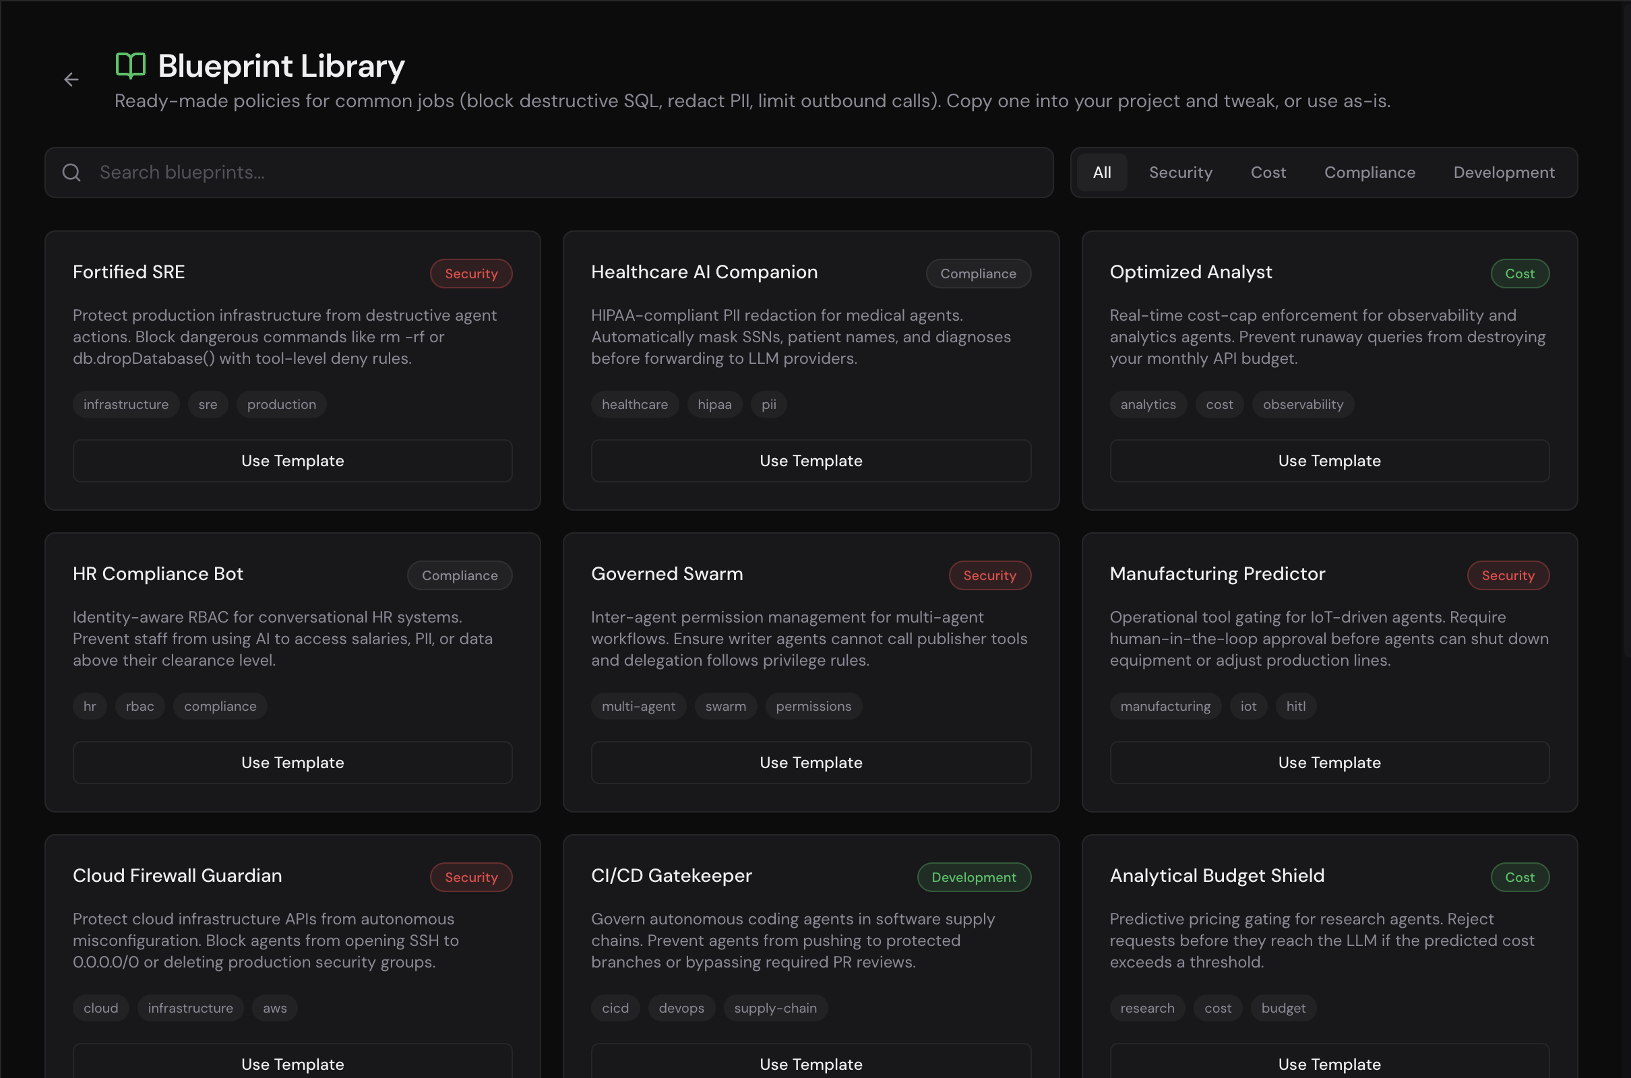1631x1078 pixels.
Task: Switch to the Cost filter tab
Action: coord(1267,172)
